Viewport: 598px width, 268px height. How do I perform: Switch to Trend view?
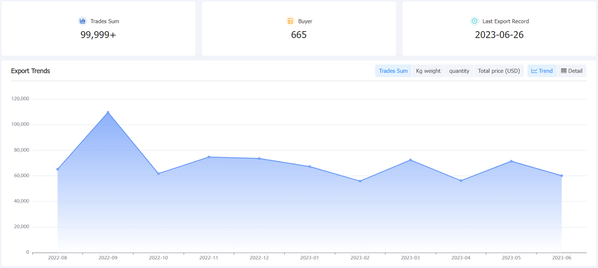coord(542,71)
